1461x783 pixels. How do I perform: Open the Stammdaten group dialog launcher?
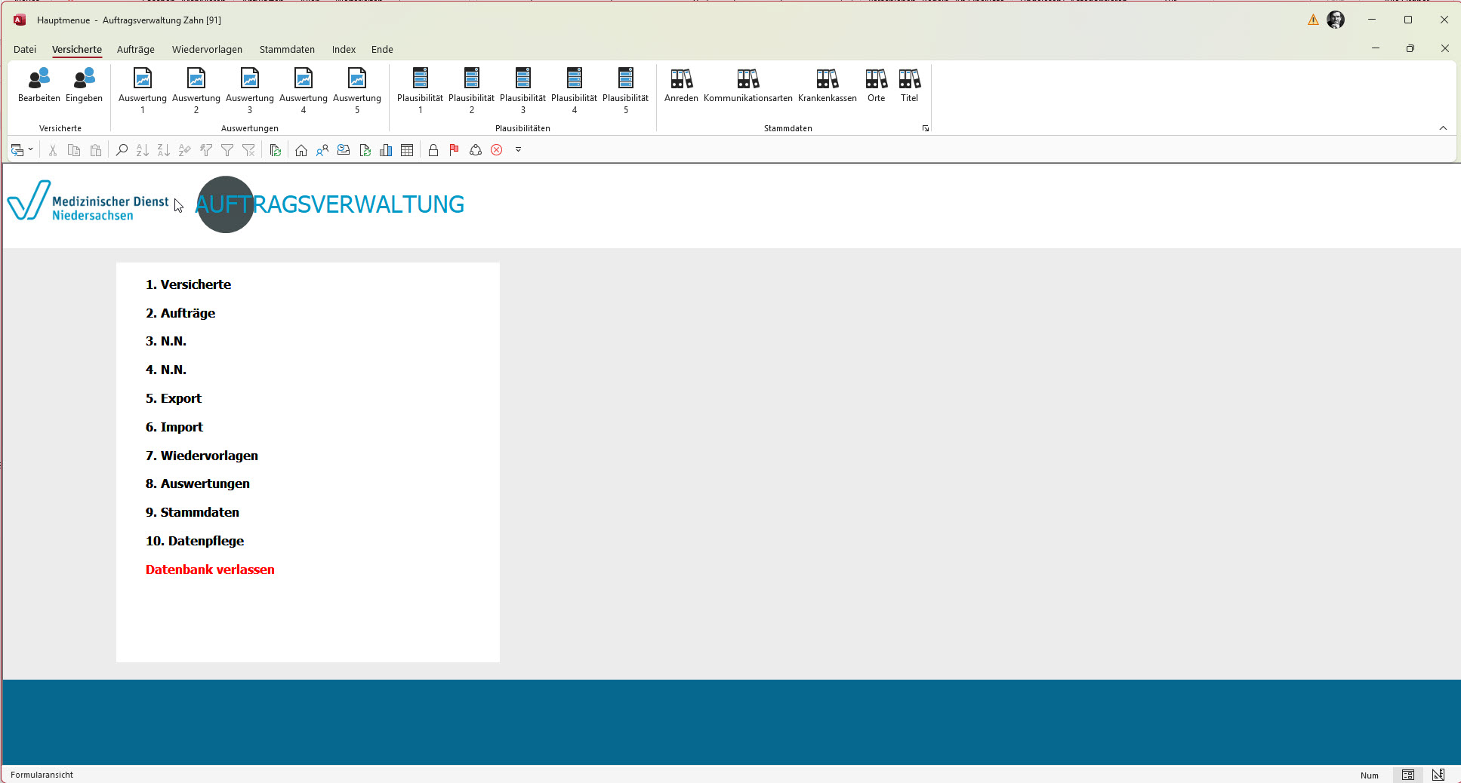[x=926, y=128]
